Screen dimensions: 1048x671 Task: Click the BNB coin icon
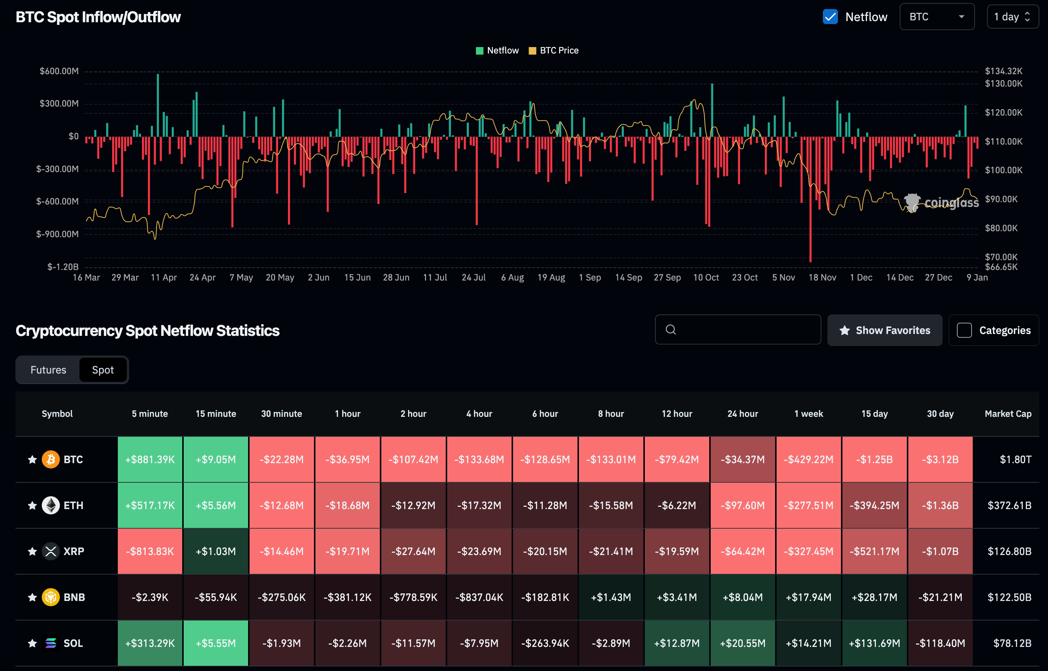[50, 597]
